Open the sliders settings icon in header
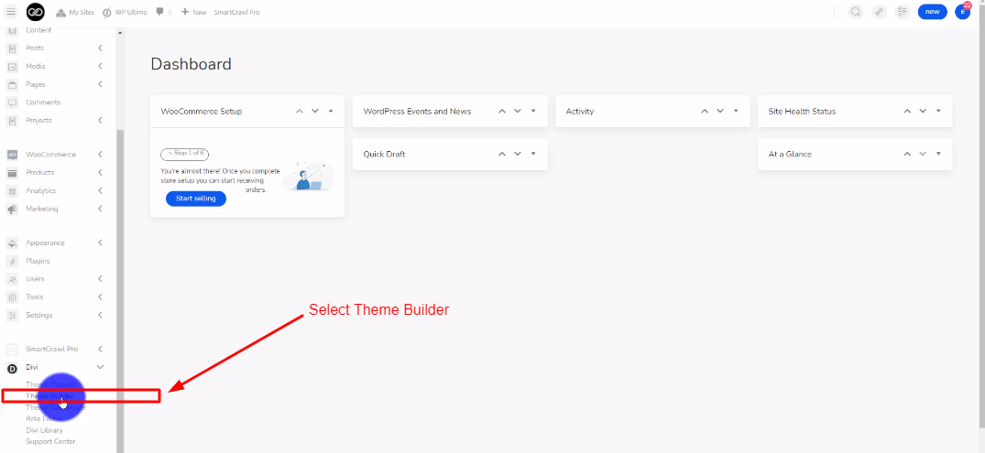Viewport: 985px width, 453px height. (902, 12)
